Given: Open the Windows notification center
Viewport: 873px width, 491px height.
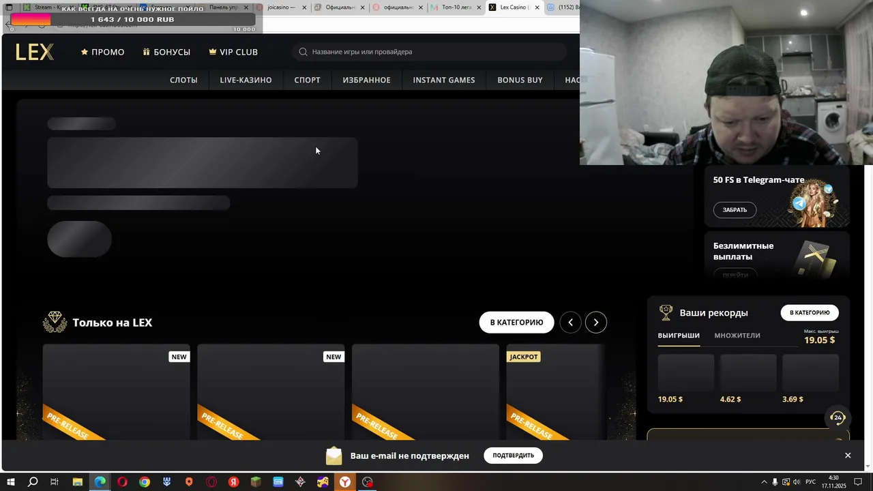Looking at the screenshot, I should (859, 482).
